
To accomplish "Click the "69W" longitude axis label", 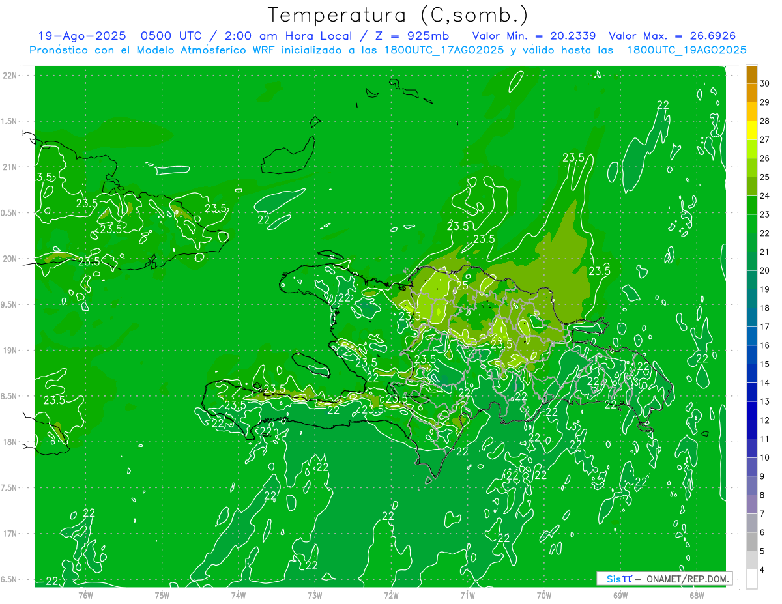I will tap(620, 595).
